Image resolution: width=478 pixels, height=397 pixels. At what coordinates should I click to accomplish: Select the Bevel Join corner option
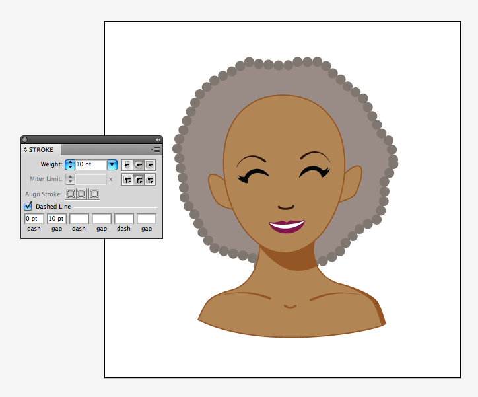150,180
